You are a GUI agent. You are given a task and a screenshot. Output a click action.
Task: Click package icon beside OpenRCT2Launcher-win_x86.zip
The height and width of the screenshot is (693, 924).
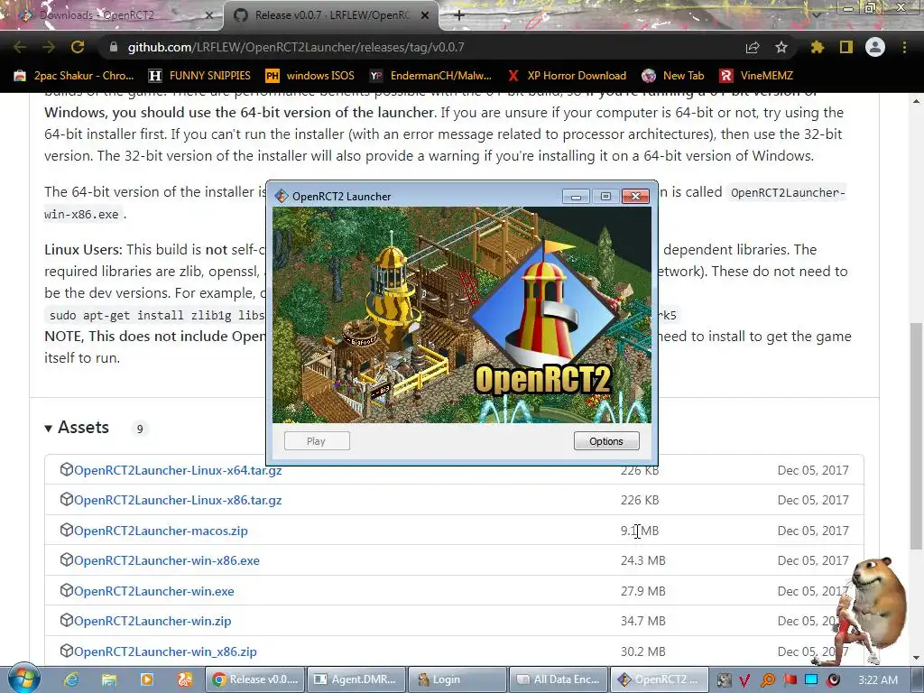pos(66,651)
